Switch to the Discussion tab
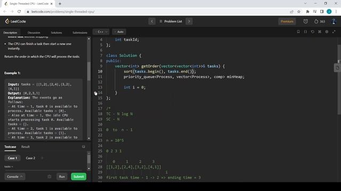This screenshot has width=341, height=191. (x=34, y=32)
